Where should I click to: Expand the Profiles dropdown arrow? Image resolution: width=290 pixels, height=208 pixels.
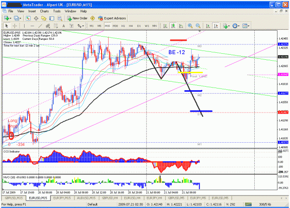20,18
